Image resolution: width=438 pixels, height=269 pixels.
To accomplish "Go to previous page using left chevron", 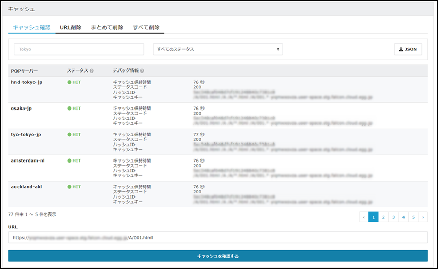I will (364, 217).
